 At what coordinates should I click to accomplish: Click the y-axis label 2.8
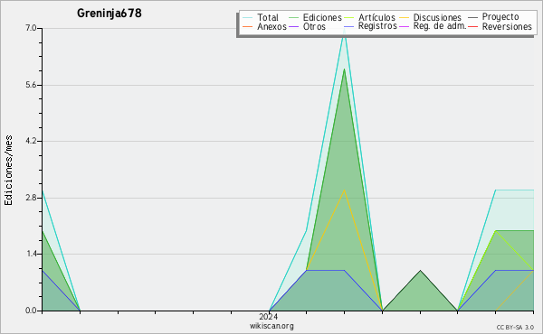(31, 198)
